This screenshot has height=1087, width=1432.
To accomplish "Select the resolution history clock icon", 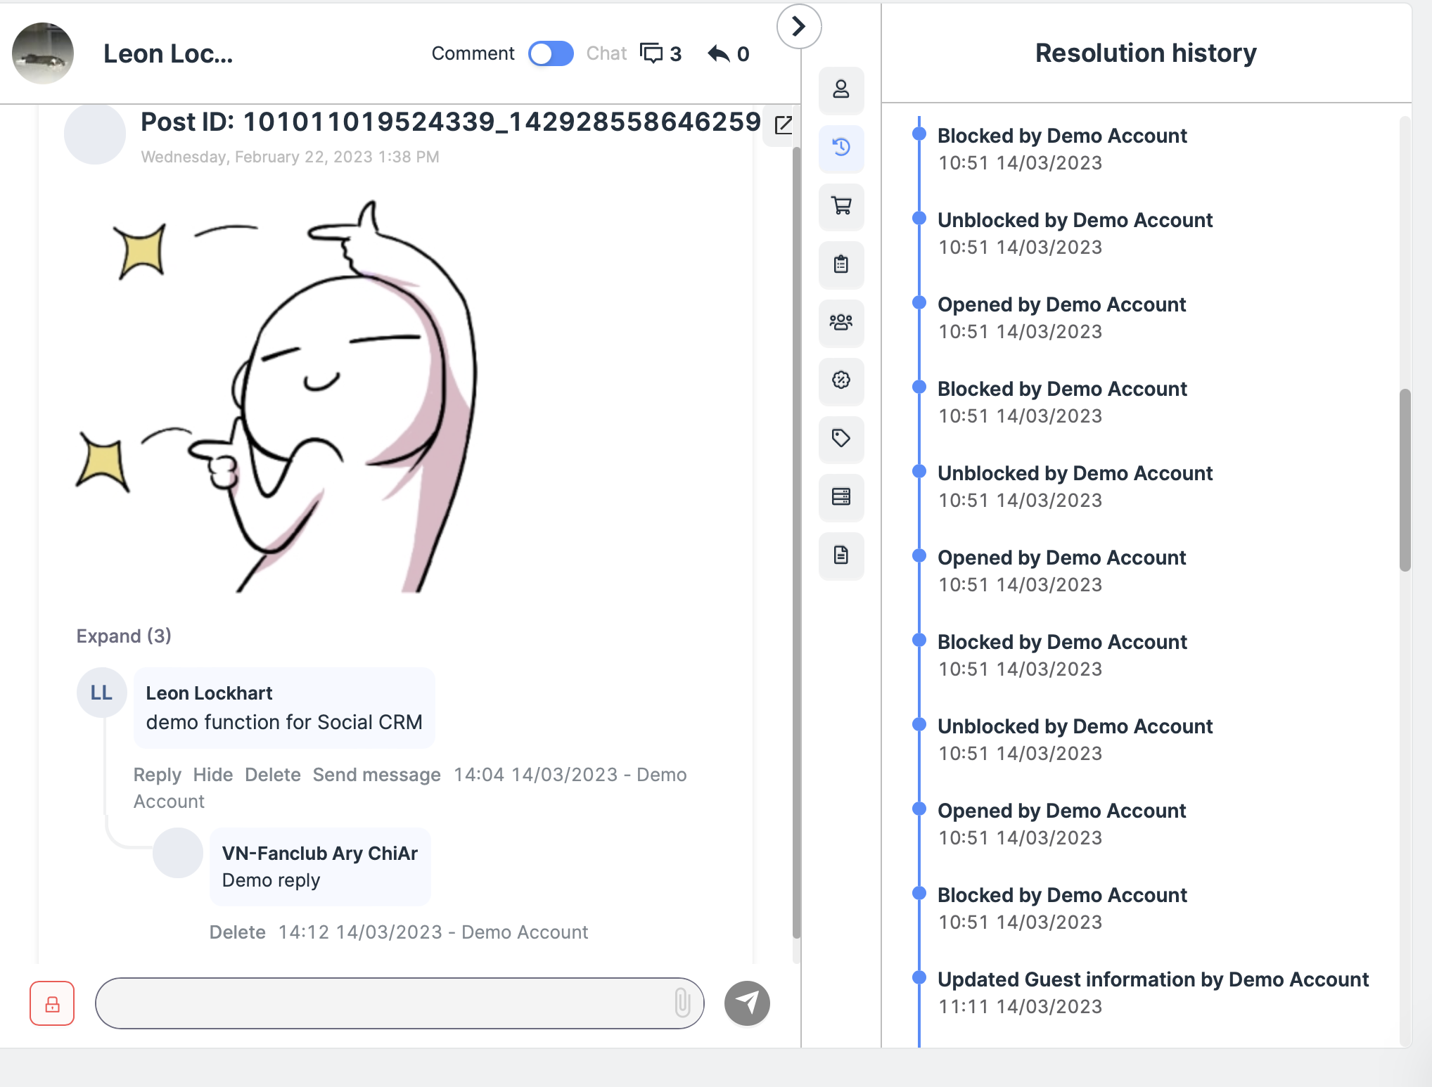I will coord(841,148).
